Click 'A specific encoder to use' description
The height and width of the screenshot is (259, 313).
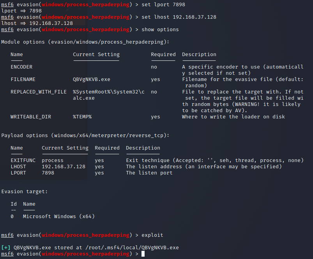pyautogui.click(x=243, y=70)
